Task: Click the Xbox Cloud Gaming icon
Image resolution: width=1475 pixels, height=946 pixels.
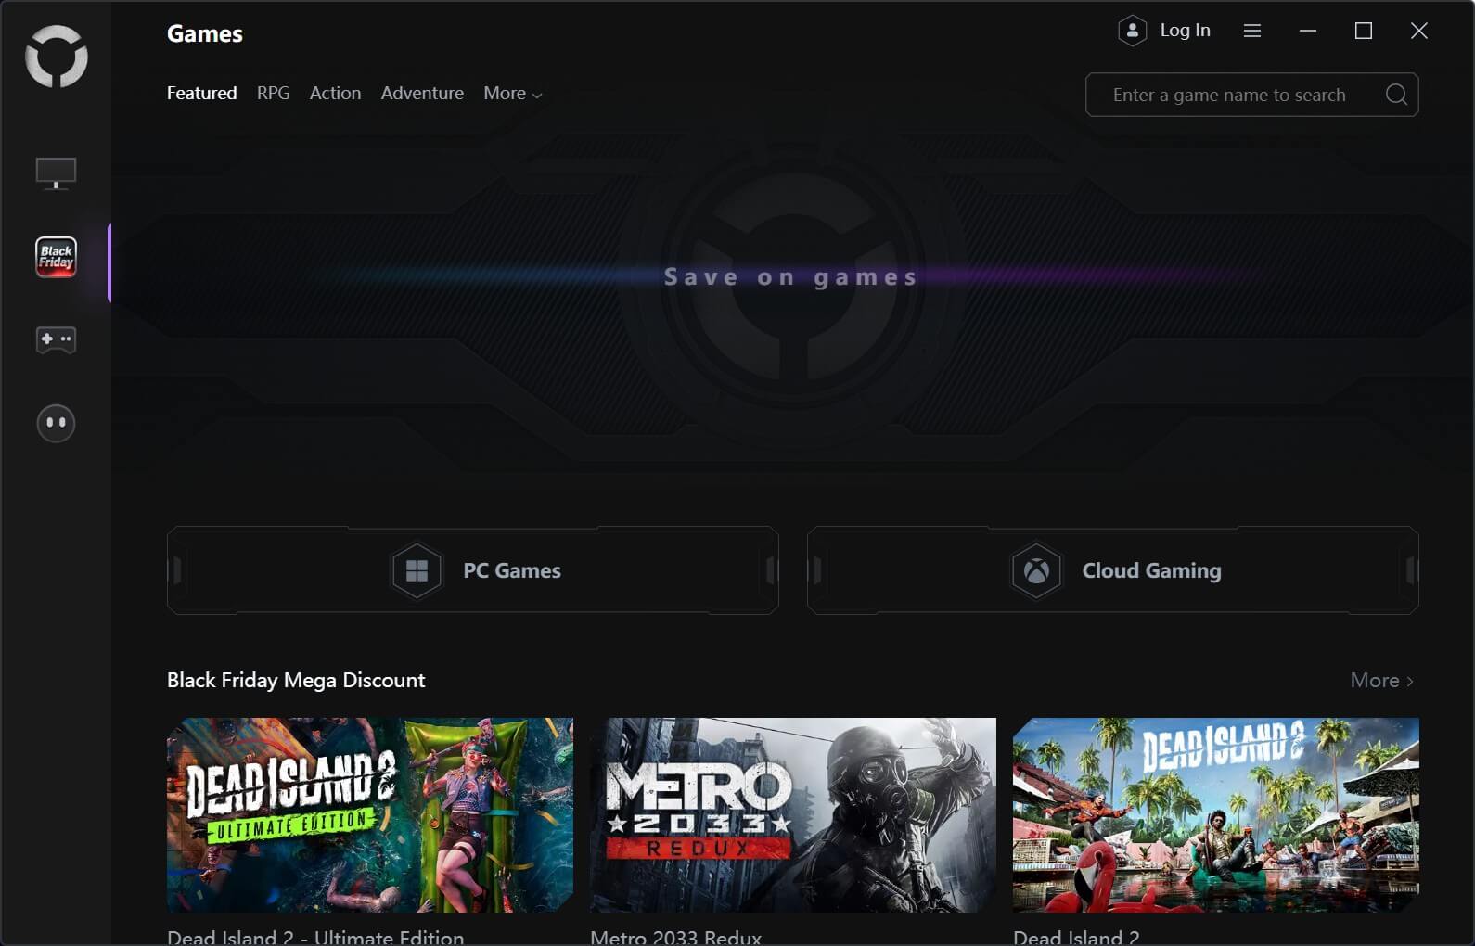Action: click(1035, 570)
